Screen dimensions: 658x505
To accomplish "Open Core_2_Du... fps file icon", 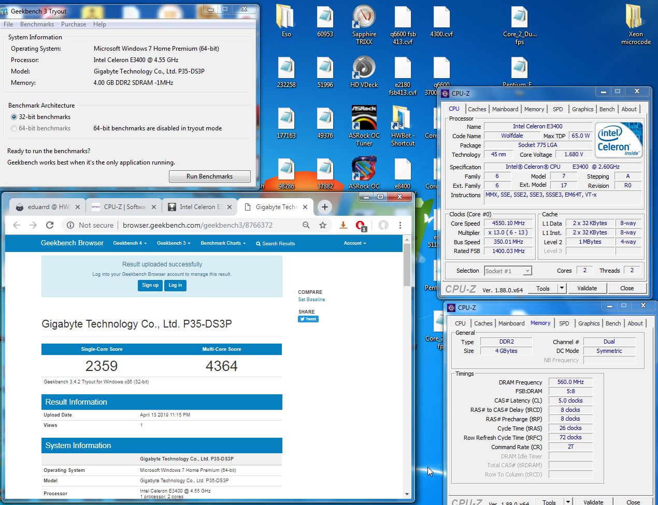I will (x=519, y=25).
